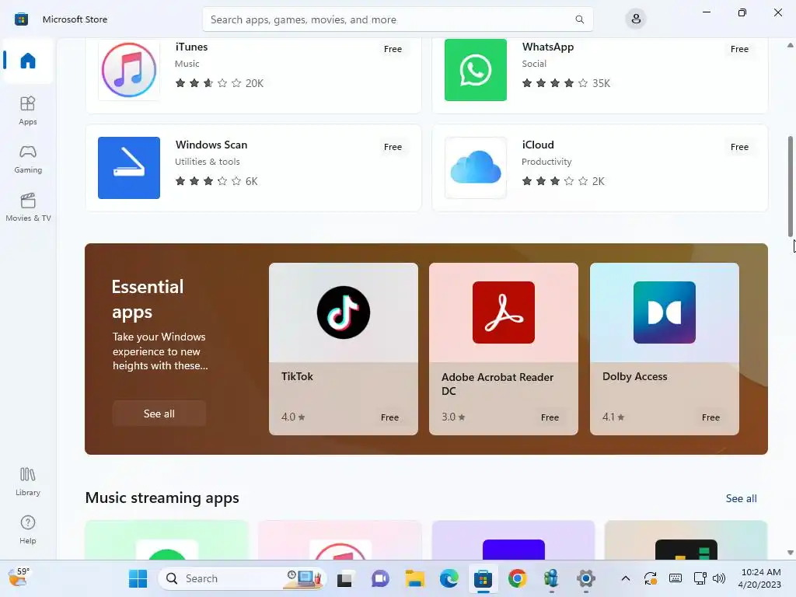Click the TikTok 4.0 rating
The width and height of the screenshot is (796, 597).
(293, 417)
